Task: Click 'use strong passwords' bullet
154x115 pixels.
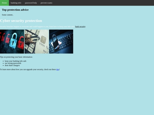Action: (13, 63)
